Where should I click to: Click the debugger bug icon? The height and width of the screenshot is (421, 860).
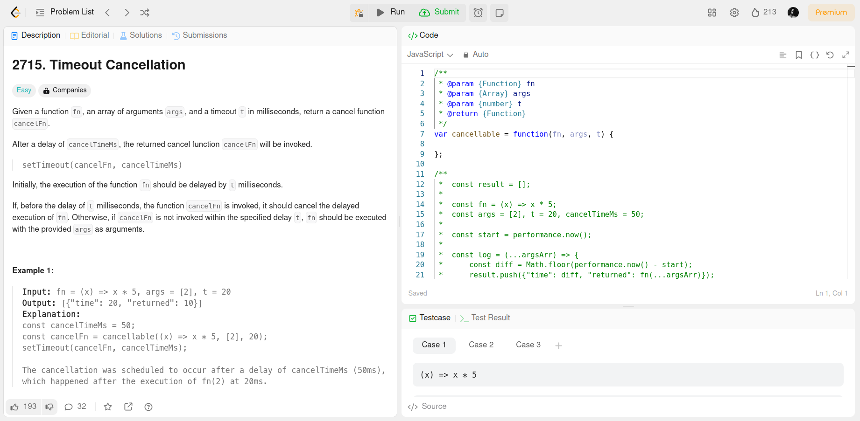[359, 13]
